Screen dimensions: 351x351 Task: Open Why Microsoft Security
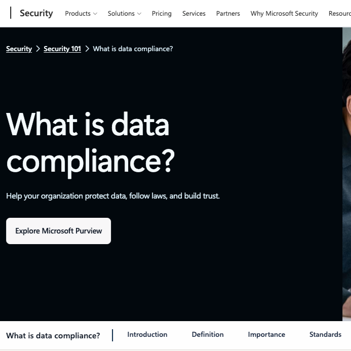click(284, 14)
